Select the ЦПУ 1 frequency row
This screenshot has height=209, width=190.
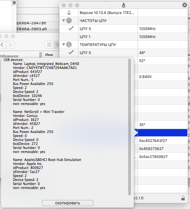[123, 37]
